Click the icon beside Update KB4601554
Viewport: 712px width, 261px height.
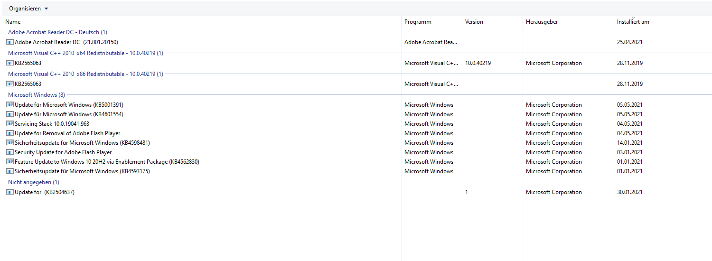(10, 114)
